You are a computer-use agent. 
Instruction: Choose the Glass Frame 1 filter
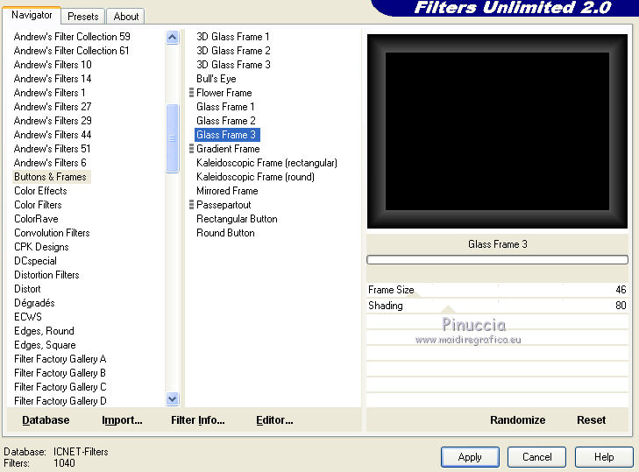tap(225, 107)
